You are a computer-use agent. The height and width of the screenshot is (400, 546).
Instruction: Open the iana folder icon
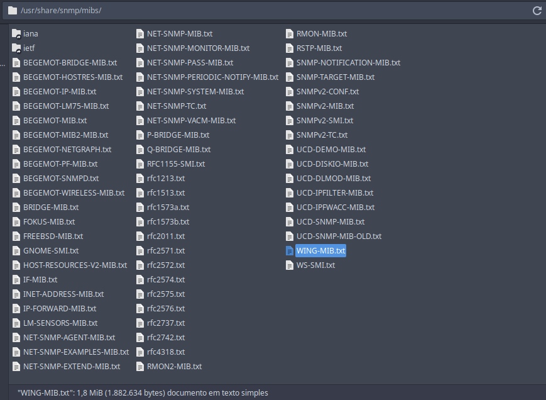coord(16,34)
